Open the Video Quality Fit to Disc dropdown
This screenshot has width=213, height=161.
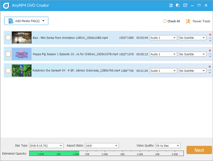click(x=168, y=146)
